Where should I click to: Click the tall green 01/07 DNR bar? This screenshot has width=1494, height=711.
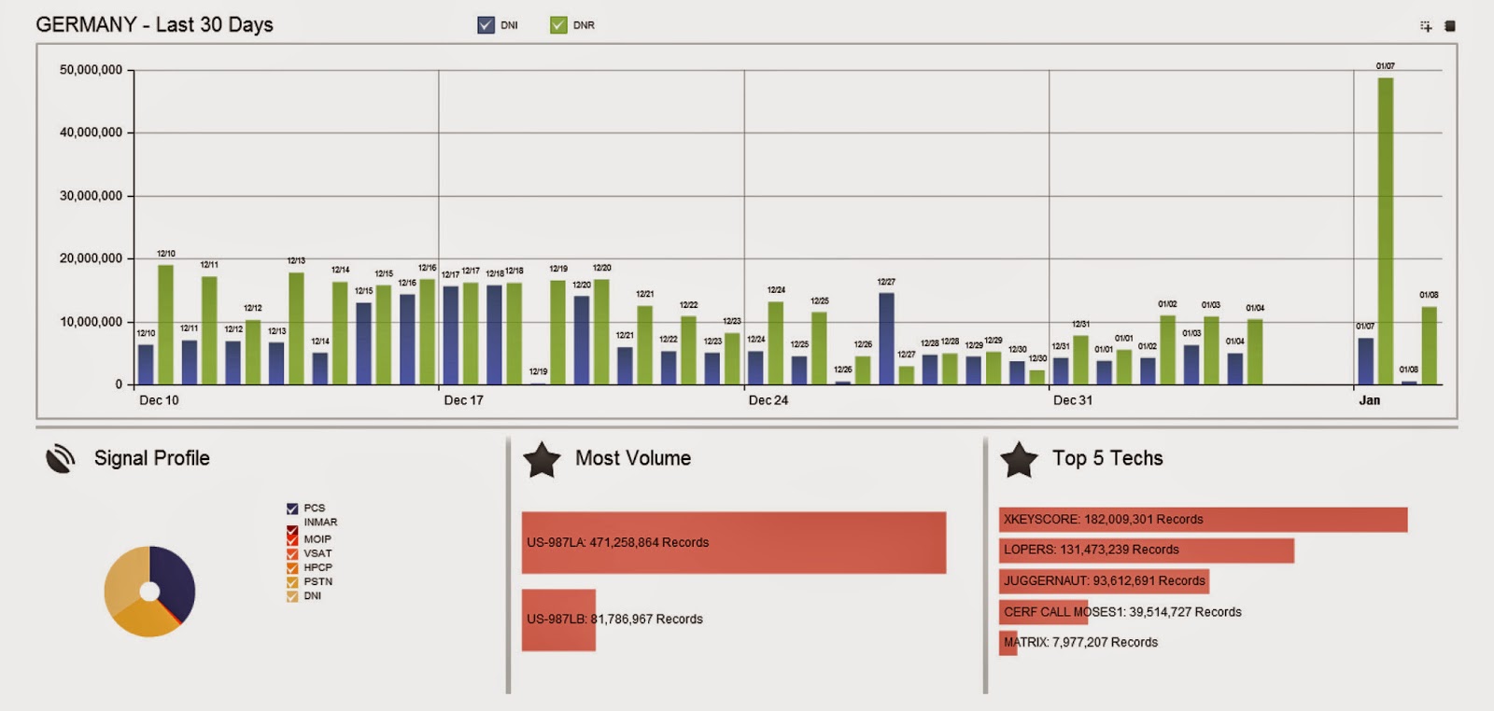pos(1386,229)
